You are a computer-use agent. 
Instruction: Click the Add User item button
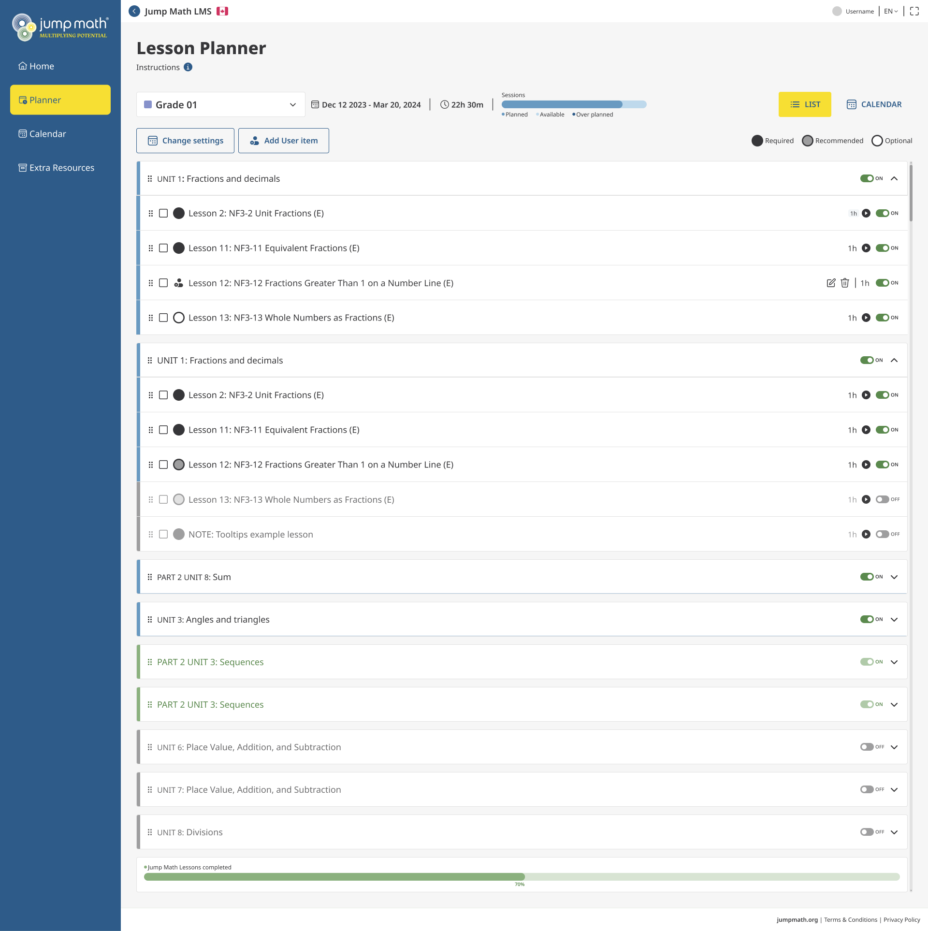pyautogui.click(x=284, y=141)
